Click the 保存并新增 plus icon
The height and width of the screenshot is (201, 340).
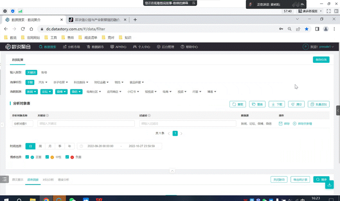(x=295, y=123)
